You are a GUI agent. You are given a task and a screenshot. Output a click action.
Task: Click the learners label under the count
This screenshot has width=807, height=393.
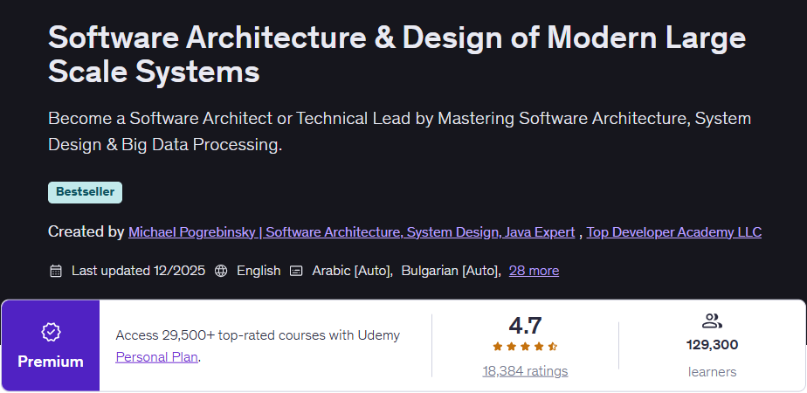coord(713,371)
